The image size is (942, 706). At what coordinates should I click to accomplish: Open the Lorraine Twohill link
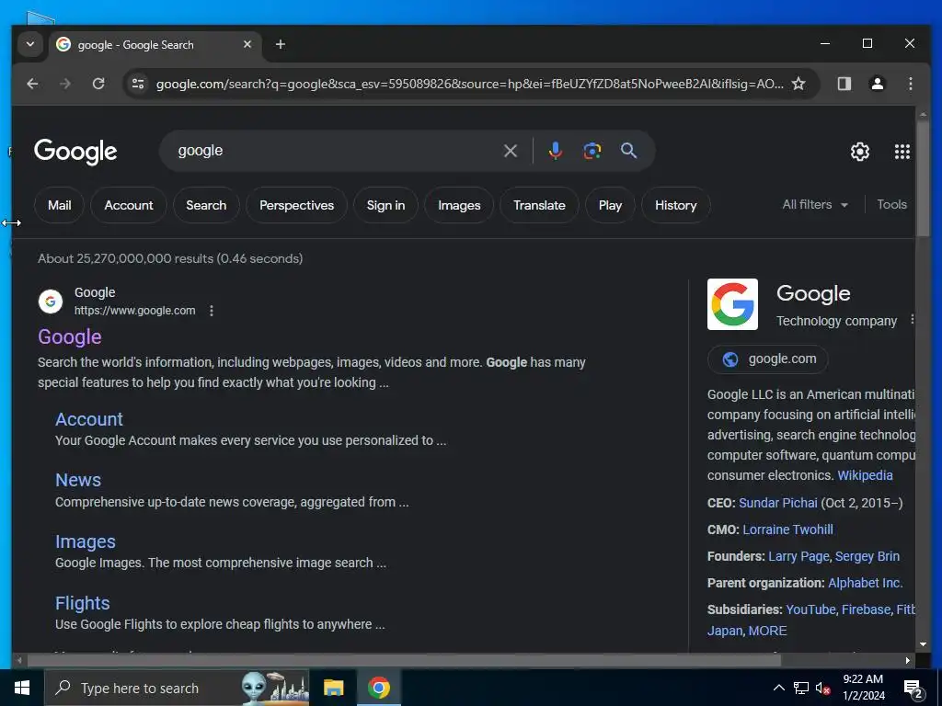[x=787, y=529]
